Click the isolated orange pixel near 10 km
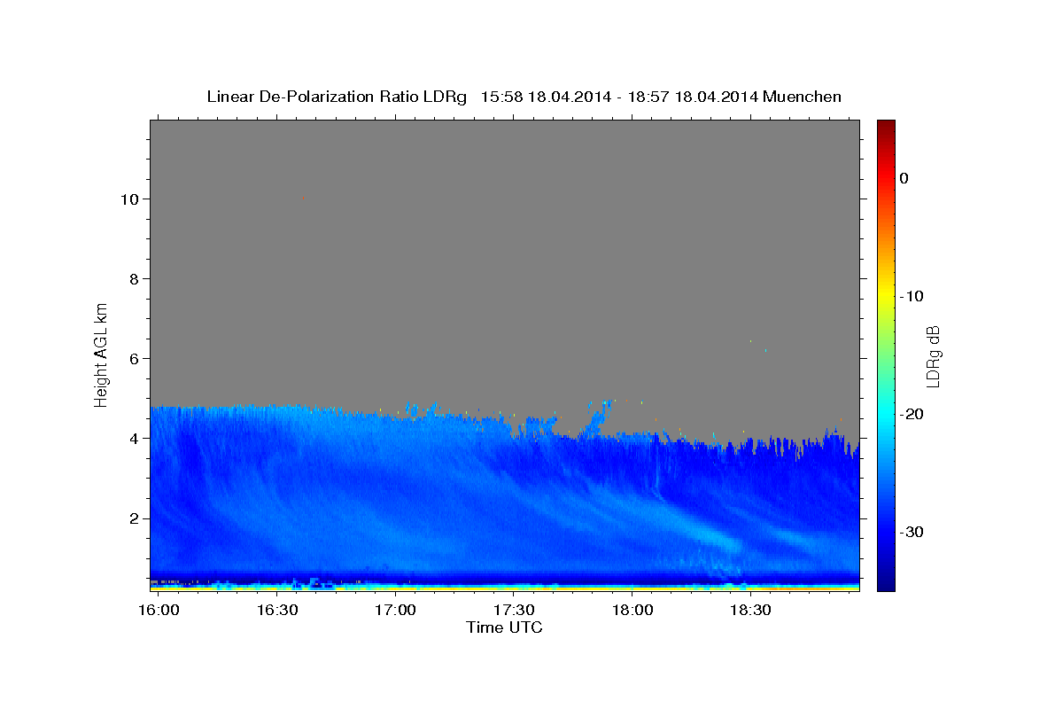The width and height of the screenshot is (1063, 709). [x=304, y=199]
